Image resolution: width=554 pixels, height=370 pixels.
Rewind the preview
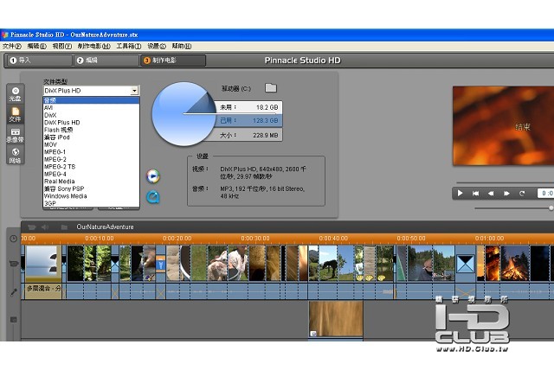pyautogui.click(x=491, y=194)
